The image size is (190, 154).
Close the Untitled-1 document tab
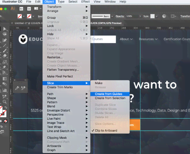[x=12, y=23]
